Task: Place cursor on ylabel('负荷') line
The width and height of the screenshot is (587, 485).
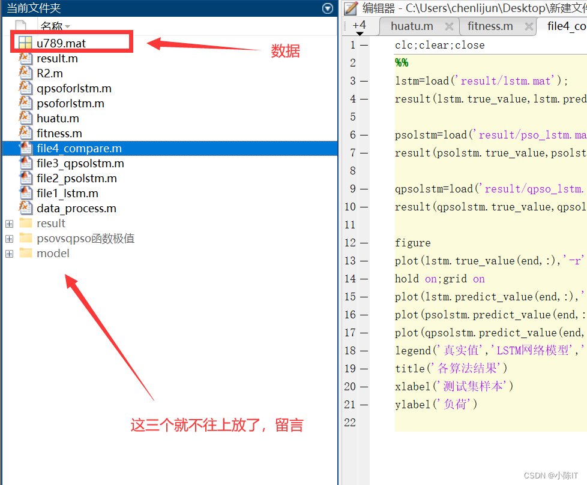Action: click(436, 404)
